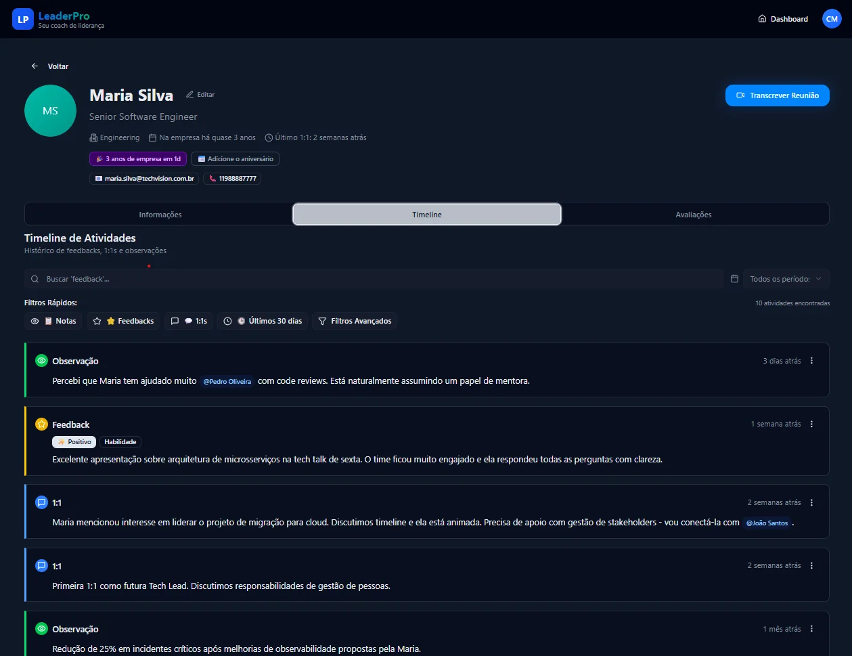Viewport: 852px width, 656px height.
Task: Click the phone icon next to Maria's number
Action: pos(213,179)
